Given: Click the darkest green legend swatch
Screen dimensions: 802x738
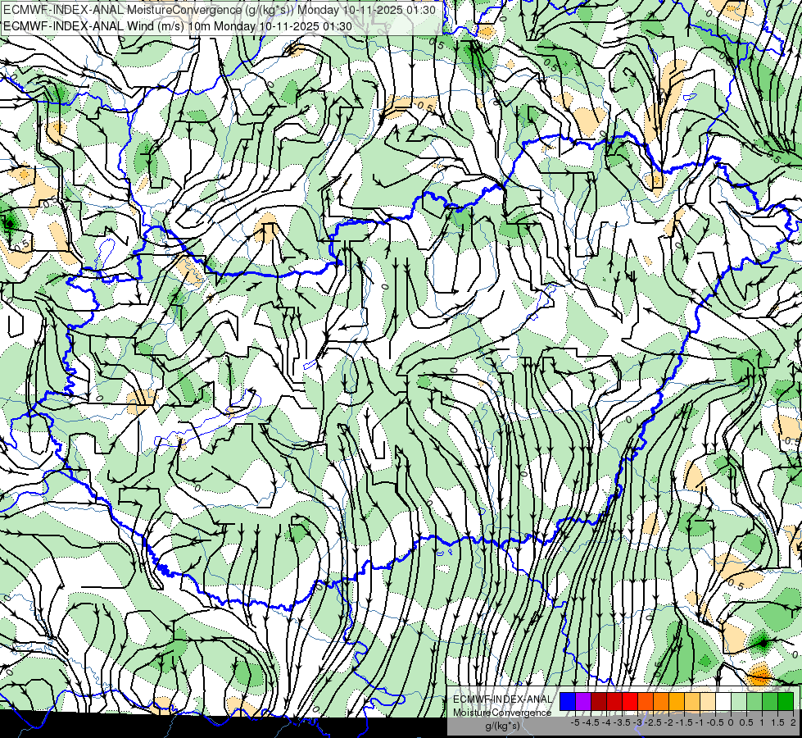Looking at the screenshot, I should coord(786,701).
